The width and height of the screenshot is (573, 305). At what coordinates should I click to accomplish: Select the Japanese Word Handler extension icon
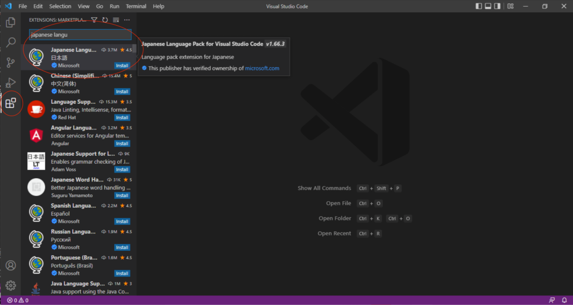36,187
